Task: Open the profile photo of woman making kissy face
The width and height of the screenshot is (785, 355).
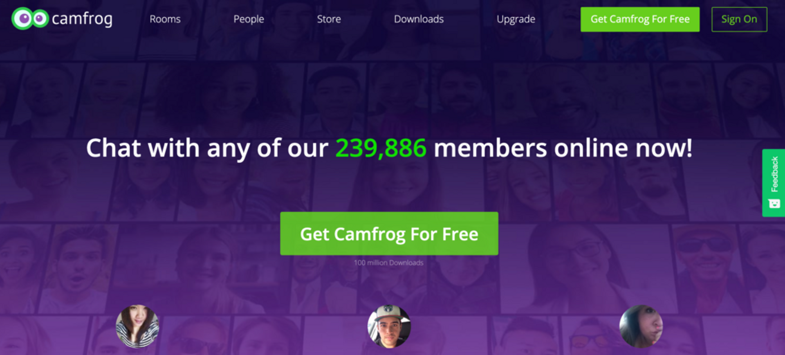Action: [641, 326]
